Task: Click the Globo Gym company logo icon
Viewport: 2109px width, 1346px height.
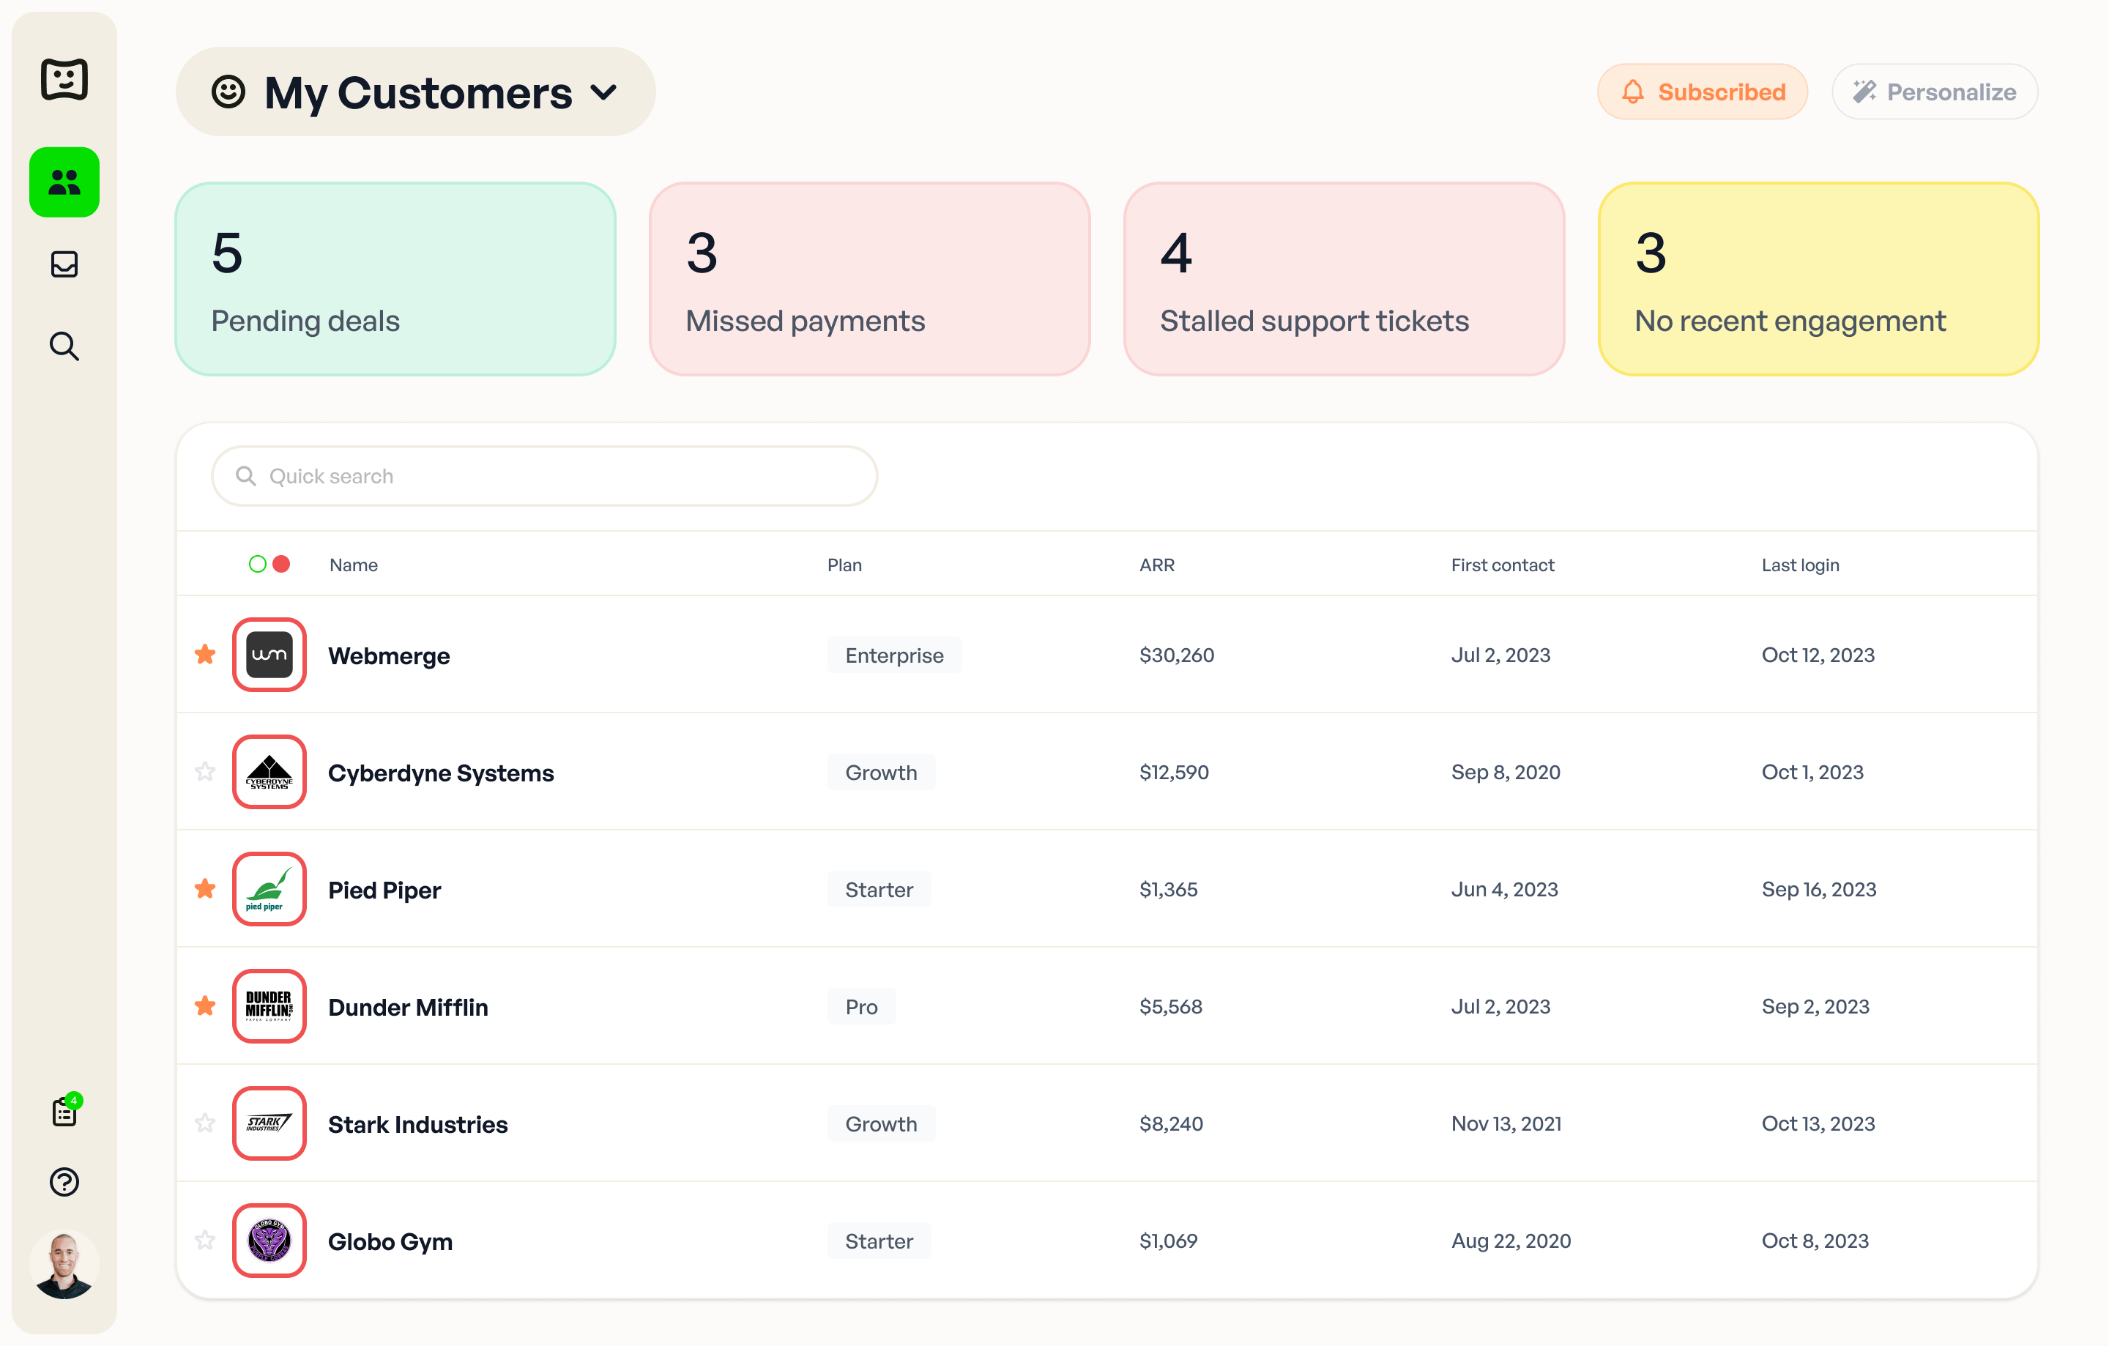Action: pyautogui.click(x=270, y=1240)
